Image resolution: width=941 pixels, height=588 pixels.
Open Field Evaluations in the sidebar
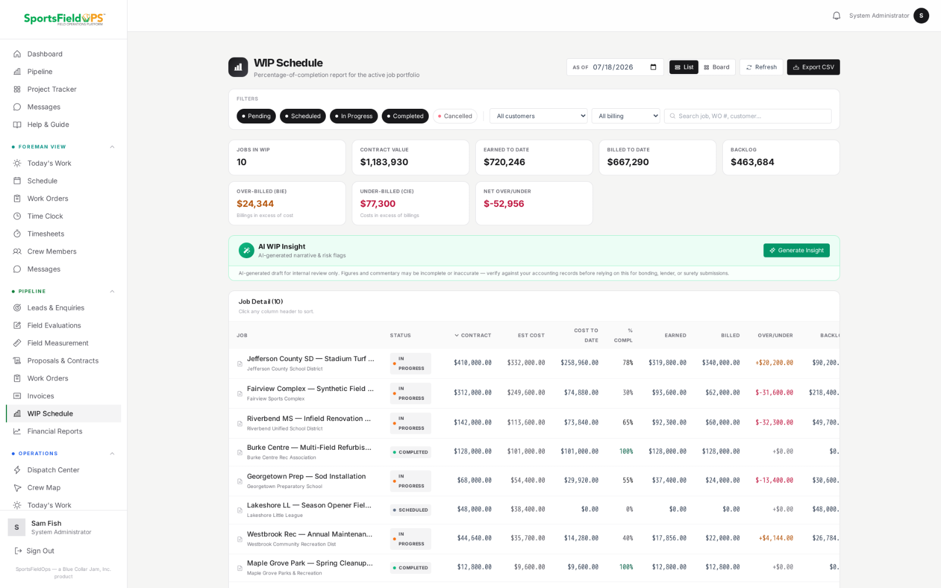point(64,326)
